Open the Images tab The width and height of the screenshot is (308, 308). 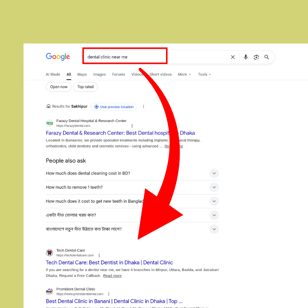pyautogui.click(x=99, y=75)
